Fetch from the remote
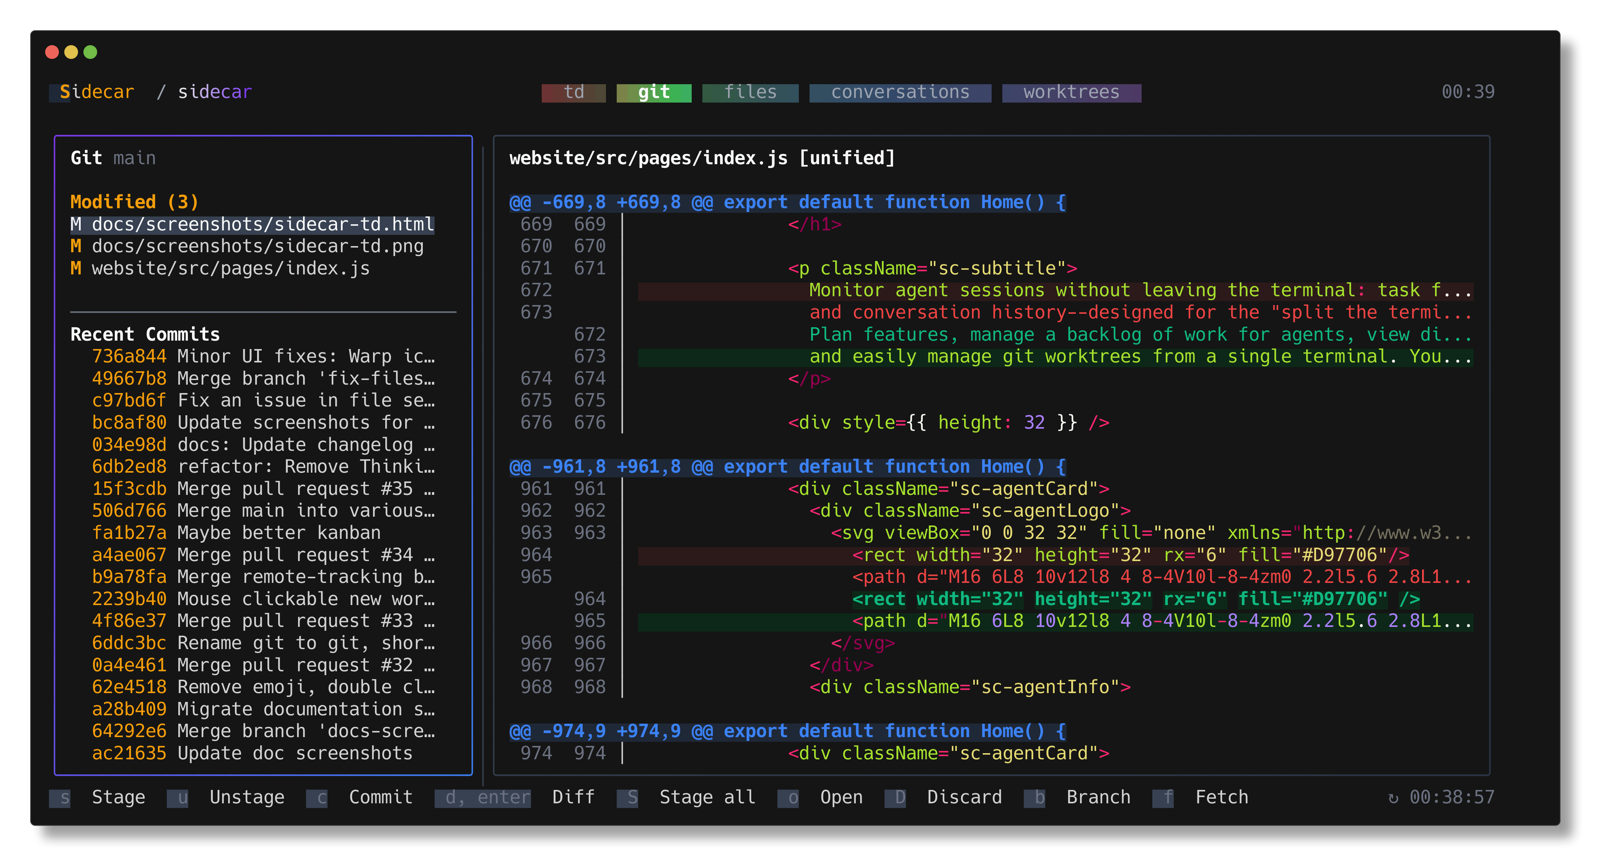This screenshot has width=1603, height=868. click(1221, 797)
